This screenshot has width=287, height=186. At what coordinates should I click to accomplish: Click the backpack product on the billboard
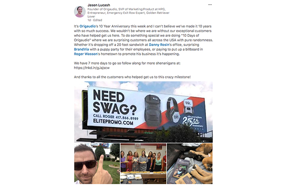click(x=153, y=110)
